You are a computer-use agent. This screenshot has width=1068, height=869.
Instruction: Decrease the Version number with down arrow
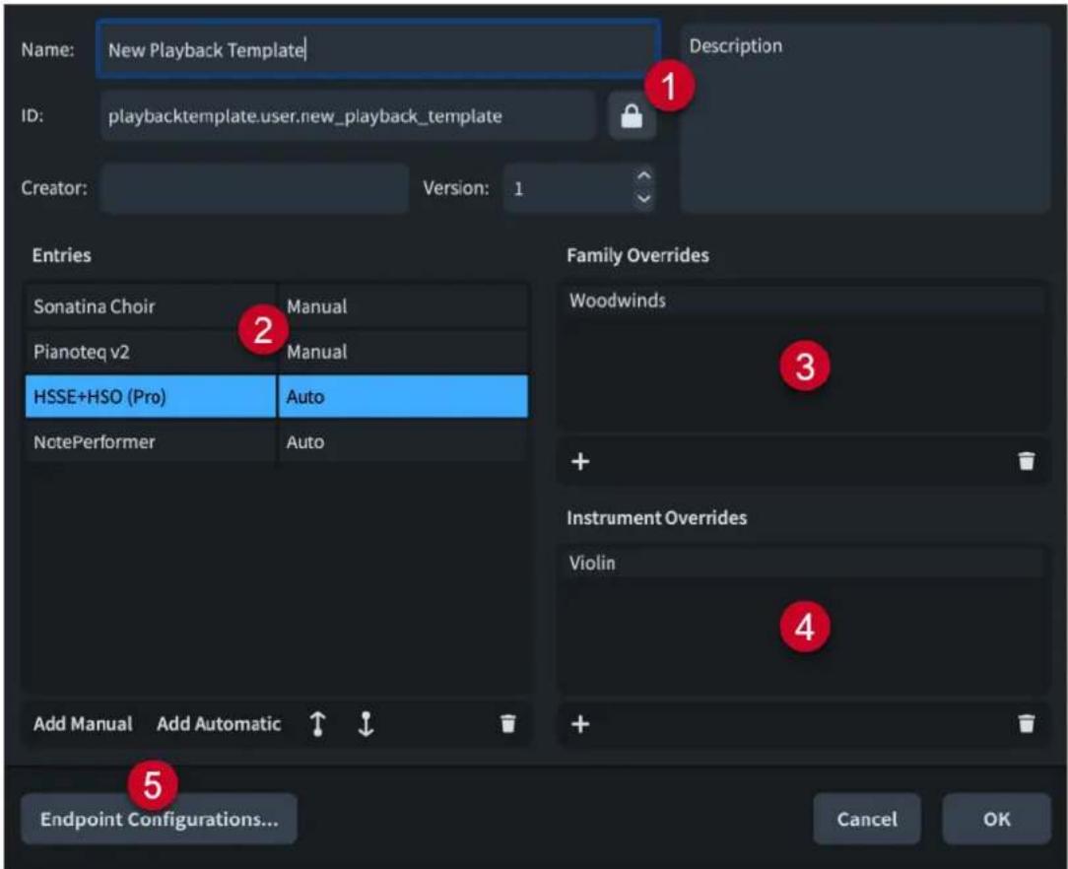[643, 200]
